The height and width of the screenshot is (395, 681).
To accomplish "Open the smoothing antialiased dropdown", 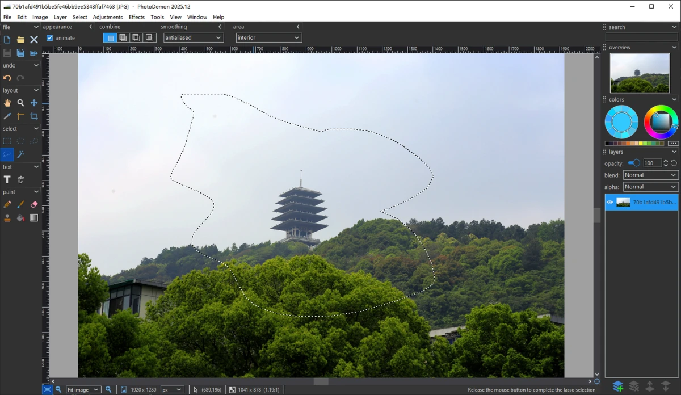I will point(194,37).
